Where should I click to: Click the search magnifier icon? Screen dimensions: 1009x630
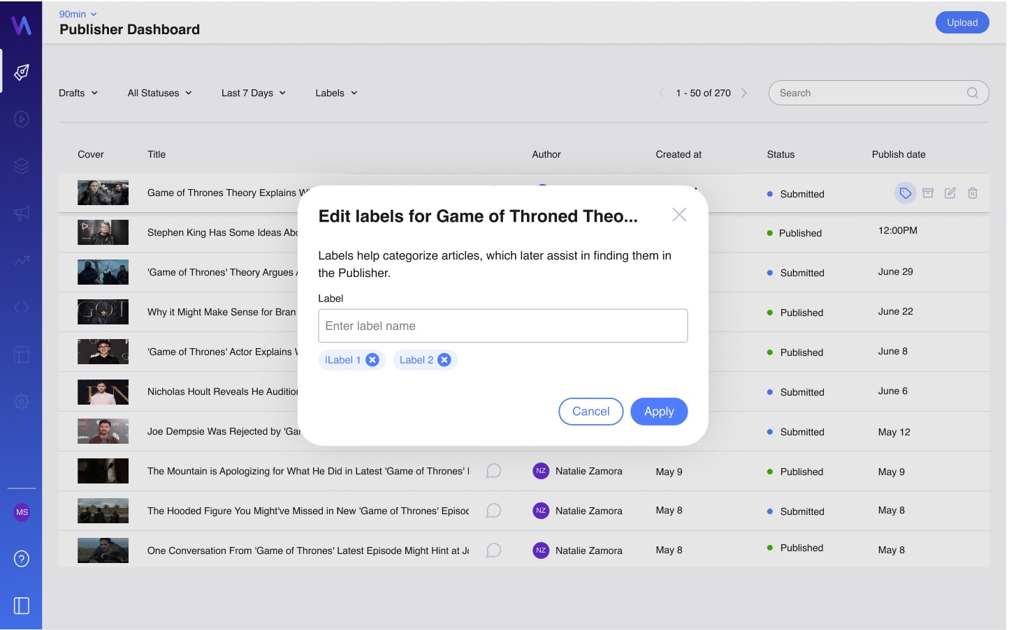(x=973, y=93)
